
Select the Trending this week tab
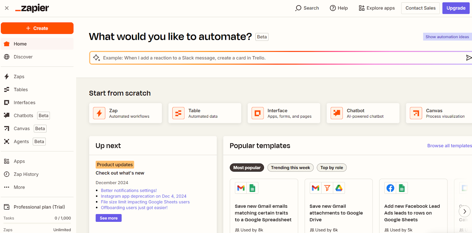(291, 168)
